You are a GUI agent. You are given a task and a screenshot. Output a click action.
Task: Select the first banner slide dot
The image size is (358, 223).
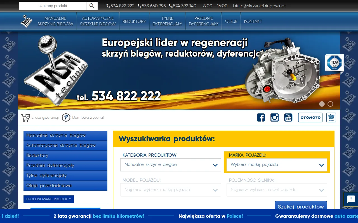[322, 104]
